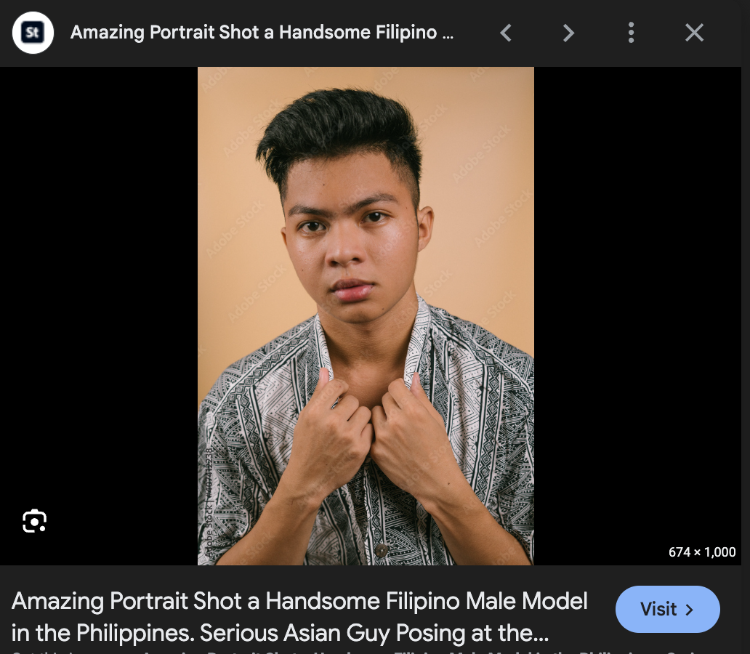Viewport: 750px width, 654px height.
Task: Click black empty area left of photo
Action: (x=98, y=291)
